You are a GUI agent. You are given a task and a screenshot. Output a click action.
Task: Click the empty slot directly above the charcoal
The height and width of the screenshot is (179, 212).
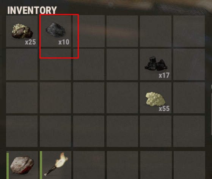[155, 31]
